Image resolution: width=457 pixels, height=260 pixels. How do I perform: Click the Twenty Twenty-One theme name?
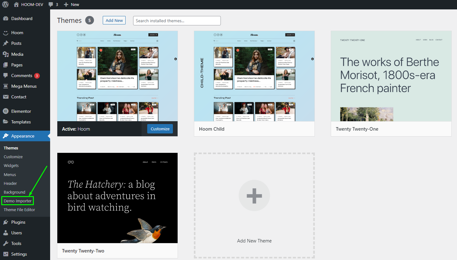pyautogui.click(x=357, y=129)
